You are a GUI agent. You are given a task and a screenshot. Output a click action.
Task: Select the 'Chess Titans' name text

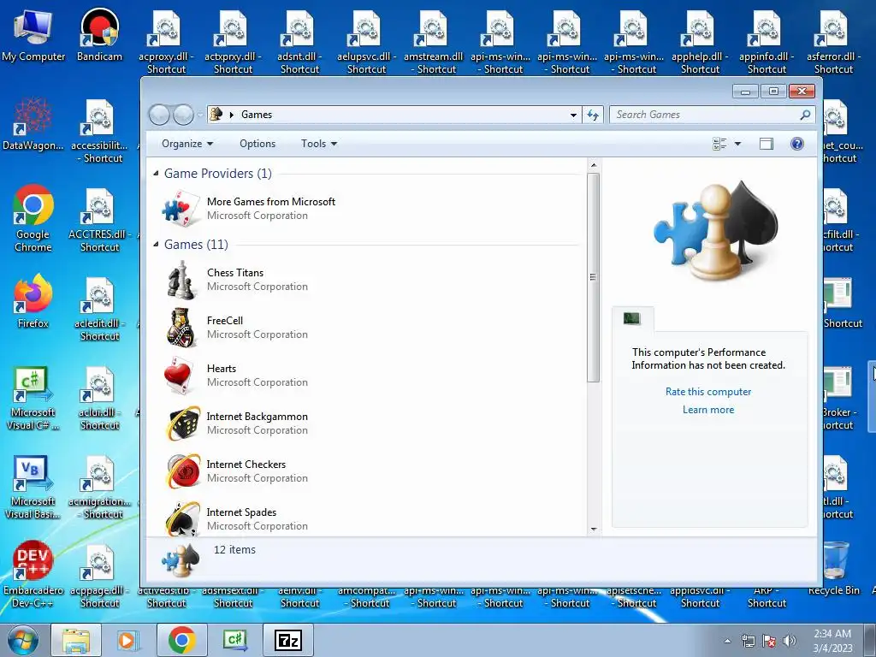[x=234, y=273]
